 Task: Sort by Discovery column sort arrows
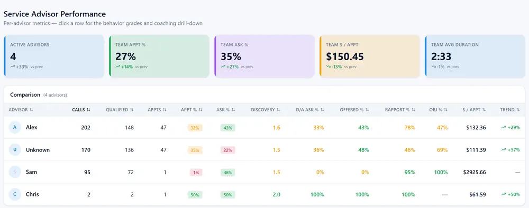278,110
